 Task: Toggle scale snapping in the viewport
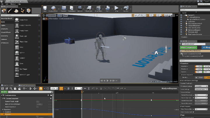pos(162,15)
